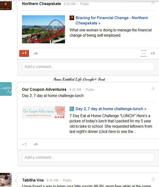Open the Bracing for Financial Change article link
This screenshot has height=187, width=159.
112,20
